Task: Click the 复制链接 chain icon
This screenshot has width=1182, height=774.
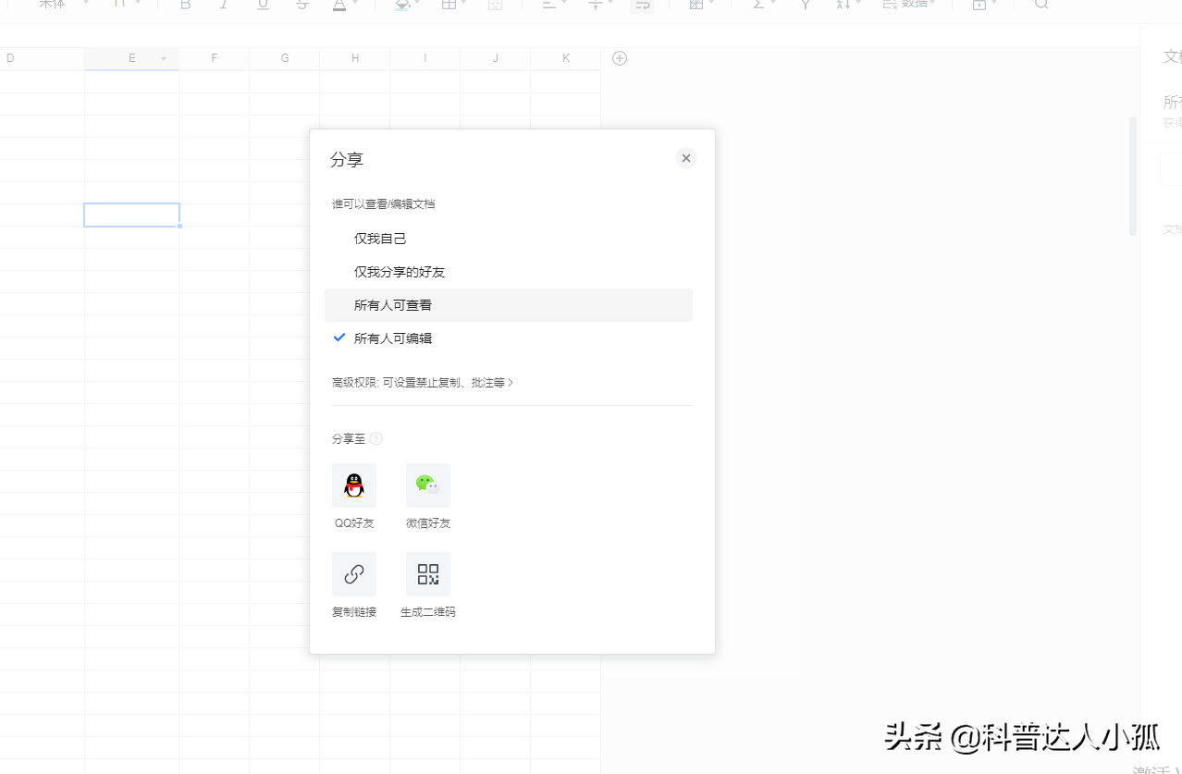Action: pyautogui.click(x=353, y=574)
